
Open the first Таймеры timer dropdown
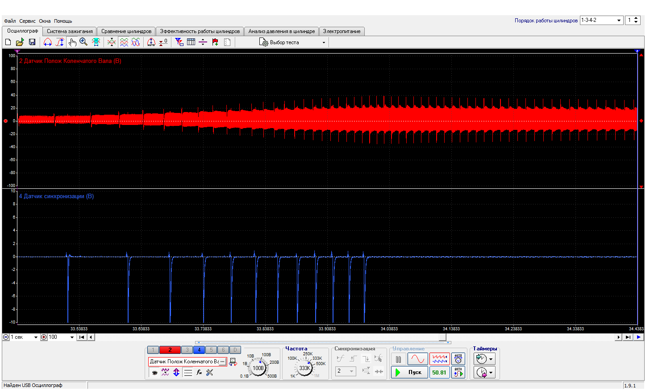484,359
